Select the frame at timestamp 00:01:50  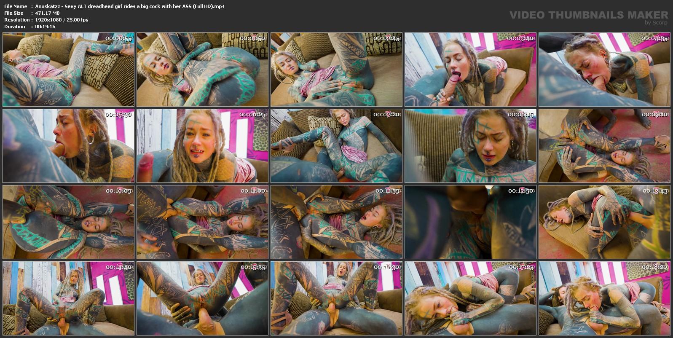click(202, 70)
